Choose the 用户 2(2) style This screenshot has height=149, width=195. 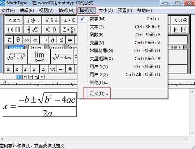122,75
